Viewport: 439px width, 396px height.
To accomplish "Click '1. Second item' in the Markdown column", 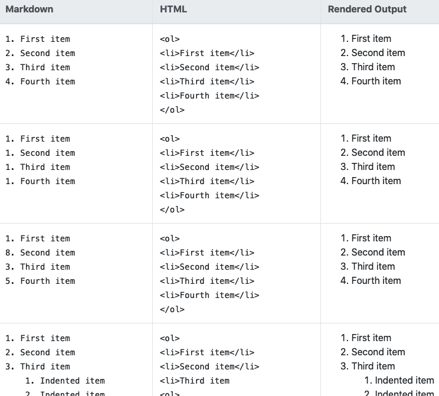I will point(40,153).
